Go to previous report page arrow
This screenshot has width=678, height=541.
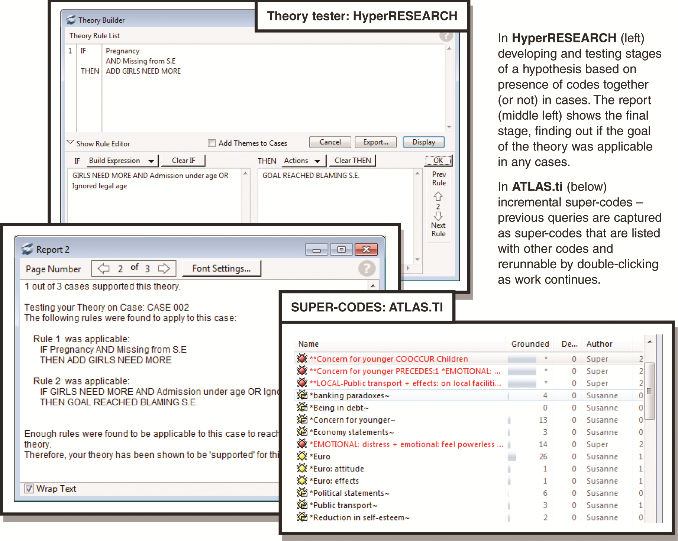[104, 268]
